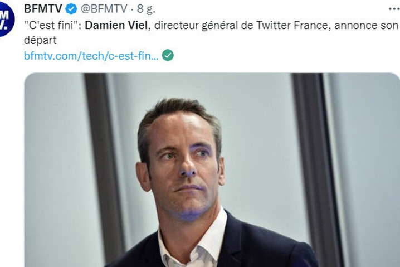Open the BFMTV round profile avatar
This screenshot has height=267, width=400.
pyautogui.click(x=5, y=19)
